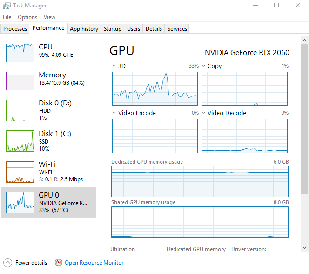Click the vertical scrollbar thumb
Image resolution: width=309 pixels, height=274 pixels.
(x=304, y=119)
